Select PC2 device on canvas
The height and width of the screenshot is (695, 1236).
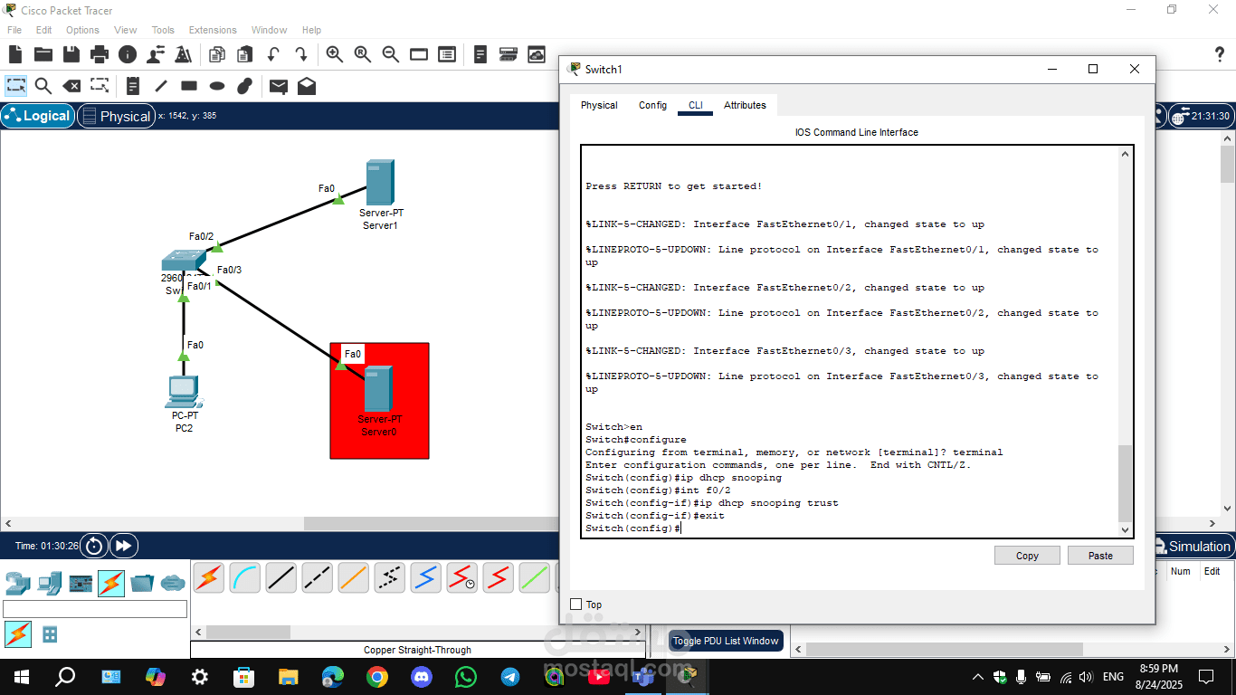tap(184, 392)
